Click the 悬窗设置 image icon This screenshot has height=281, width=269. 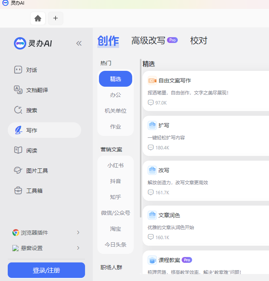(15, 248)
